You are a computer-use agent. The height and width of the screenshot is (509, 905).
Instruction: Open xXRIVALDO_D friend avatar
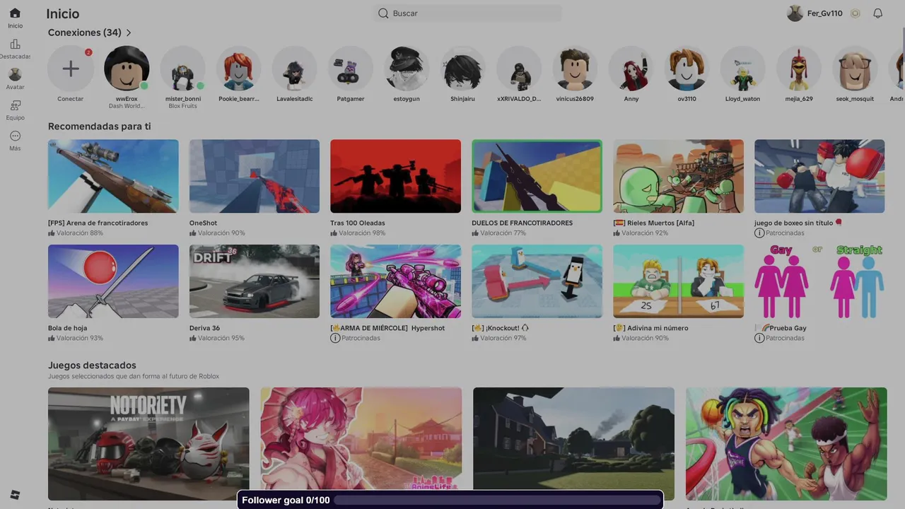tap(519, 69)
